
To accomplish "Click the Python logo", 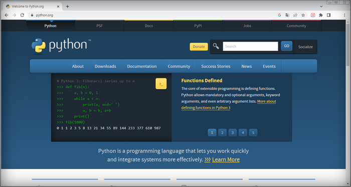I will point(61,46).
